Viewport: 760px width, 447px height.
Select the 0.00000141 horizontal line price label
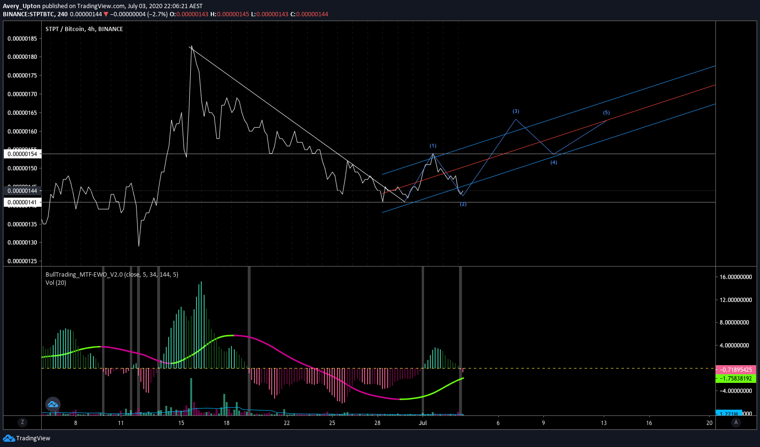point(23,202)
